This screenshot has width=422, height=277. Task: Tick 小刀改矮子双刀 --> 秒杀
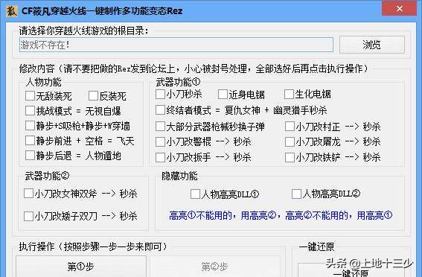click(28, 216)
